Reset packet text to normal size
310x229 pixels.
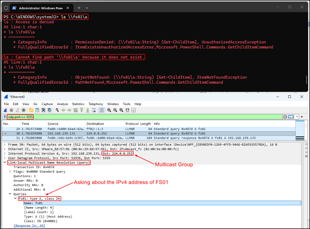tap(121, 110)
